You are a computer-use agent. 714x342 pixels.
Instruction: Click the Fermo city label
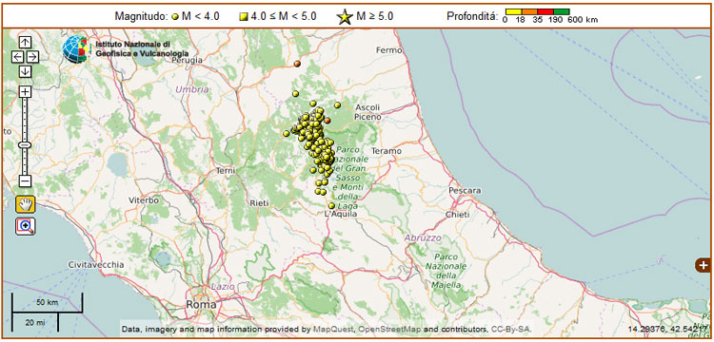388,50
